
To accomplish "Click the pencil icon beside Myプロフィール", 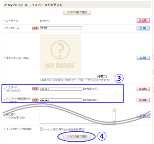I will click(x=5, y=5).
